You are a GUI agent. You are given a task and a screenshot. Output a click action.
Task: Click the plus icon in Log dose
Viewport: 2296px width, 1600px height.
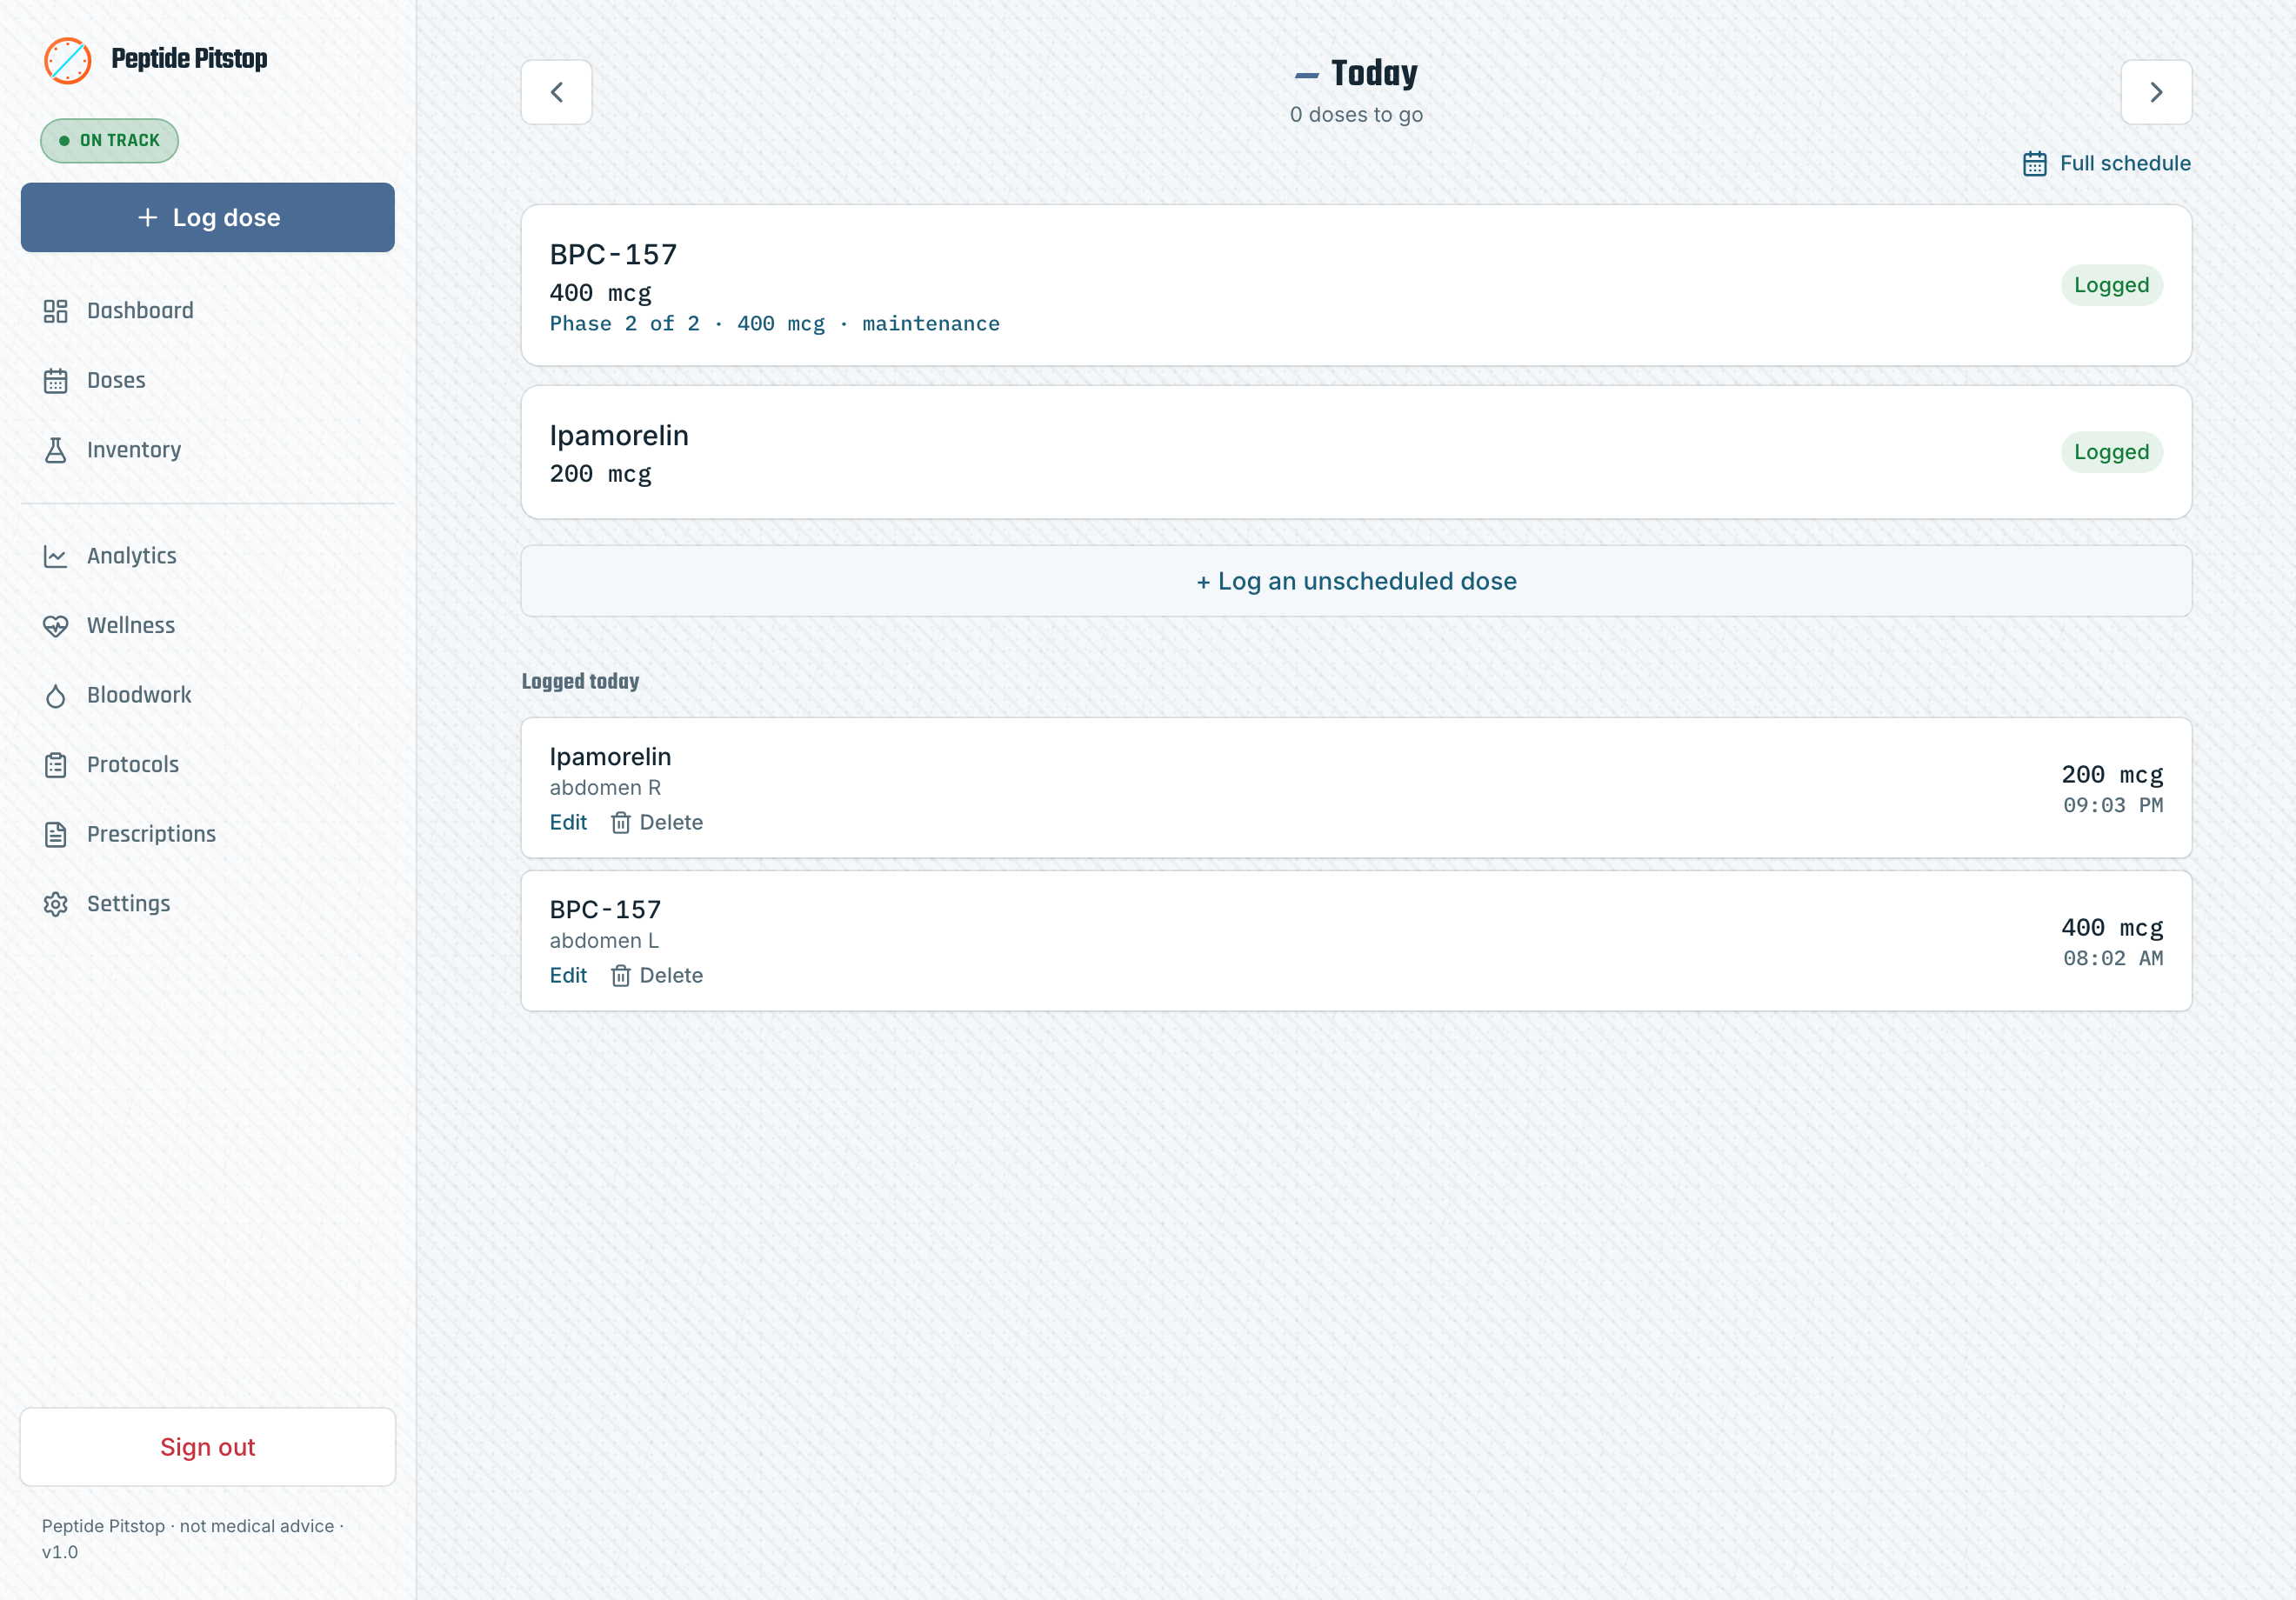point(147,217)
